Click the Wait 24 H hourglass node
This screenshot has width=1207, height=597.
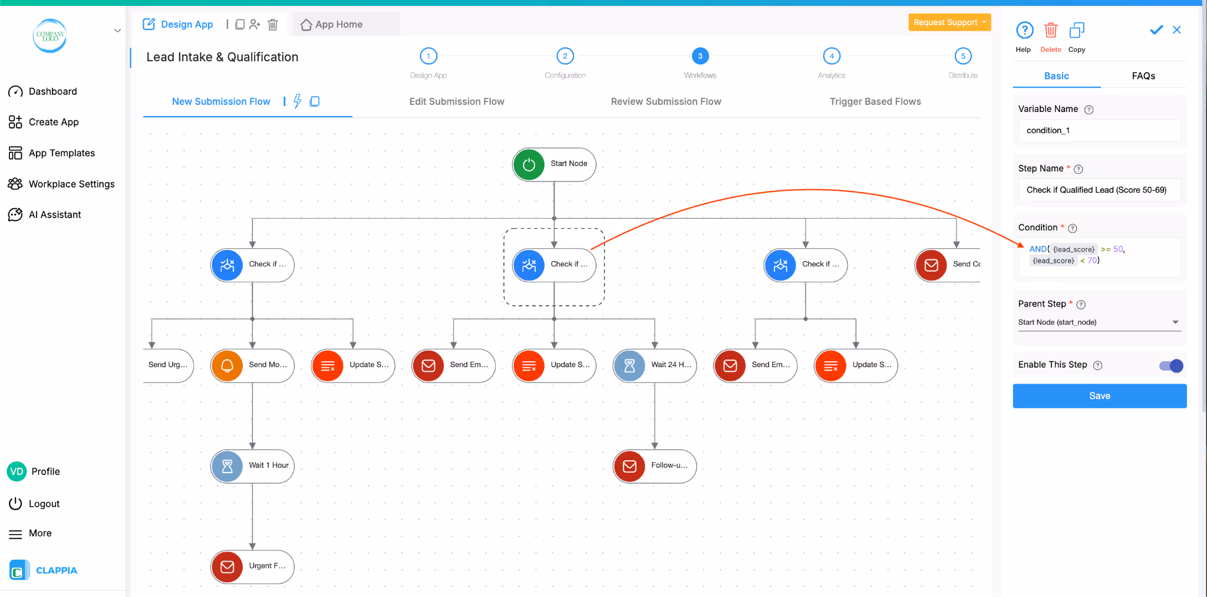click(x=654, y=365)
